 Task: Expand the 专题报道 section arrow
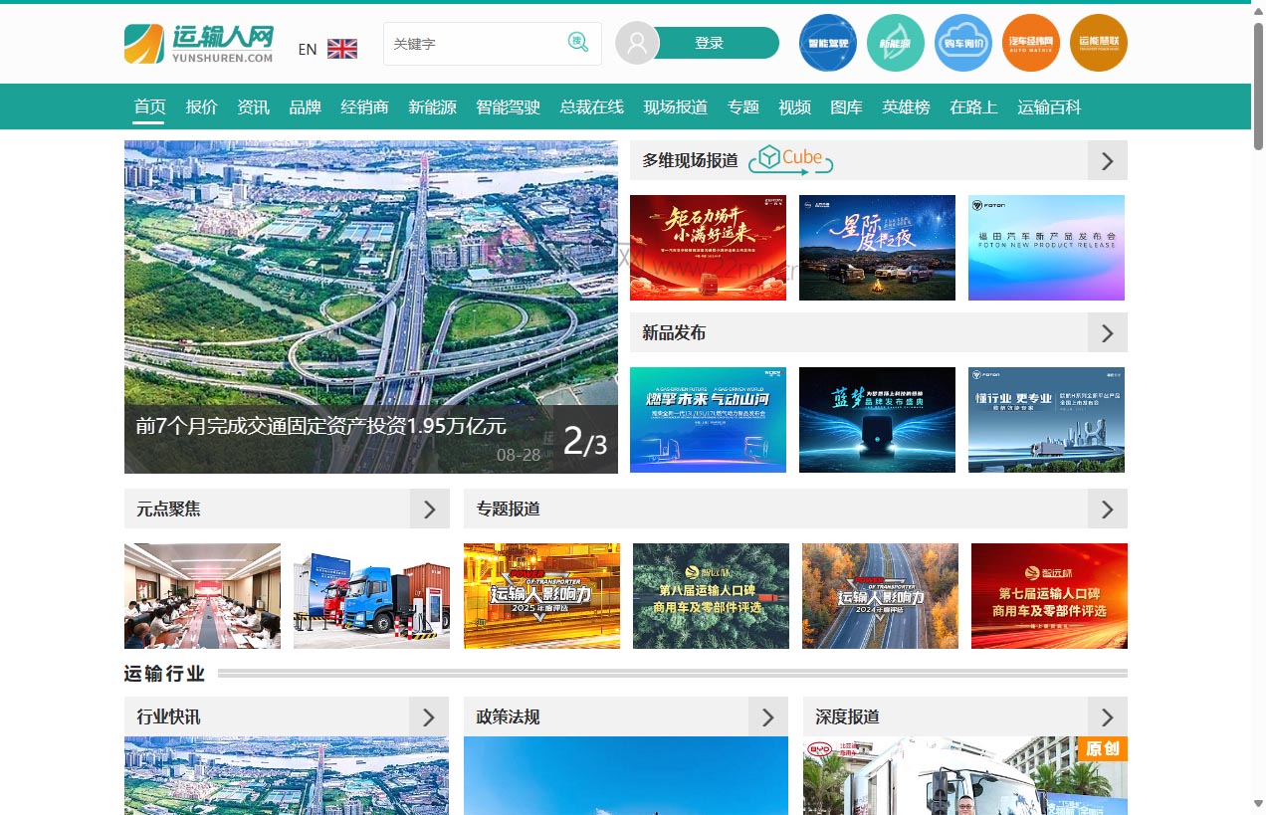(x=1107, y=509)
